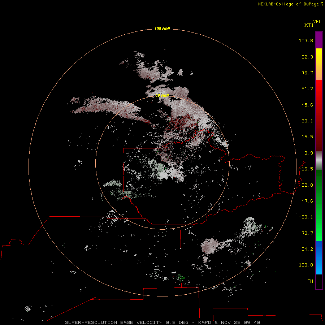Screen dimensions: 325x325
Task: Click the gray near-zero segment of color bar
Action: point(319,161)
